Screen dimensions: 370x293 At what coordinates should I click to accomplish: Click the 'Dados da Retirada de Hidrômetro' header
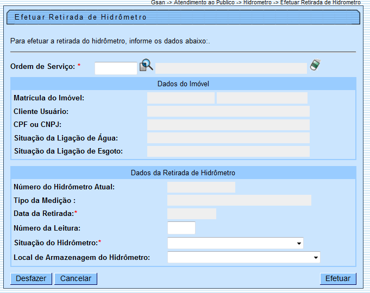pyautogui.click(x=183, y=173)
